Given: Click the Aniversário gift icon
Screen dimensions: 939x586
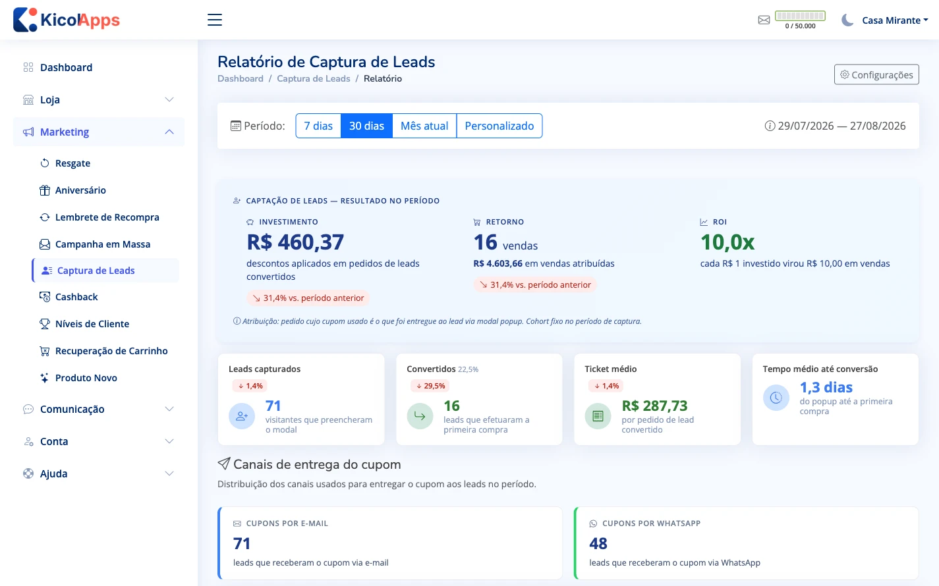Looking at the screenshot, I should point(45,190).
